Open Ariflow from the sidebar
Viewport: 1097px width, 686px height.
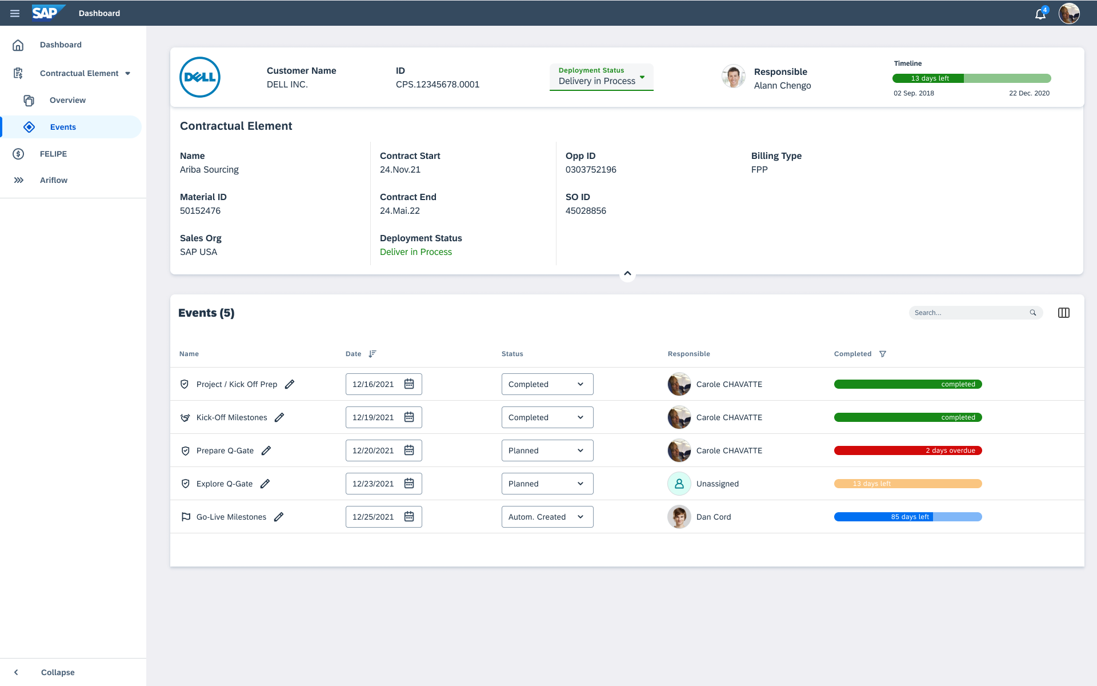(54, 180)
